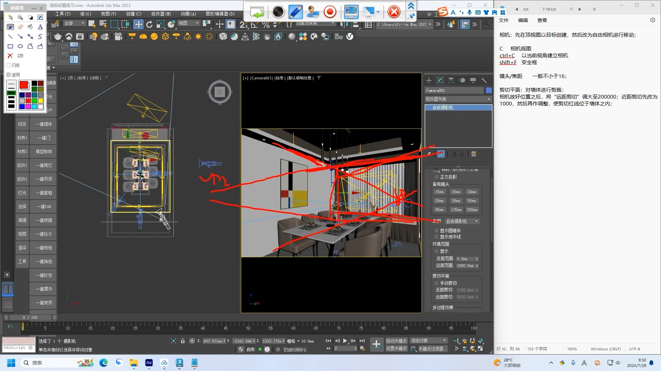Image resolution: width=661 pixels, height=371 pixels.
Task: Click the Play Animation button
Action: (x=345, y=341)
